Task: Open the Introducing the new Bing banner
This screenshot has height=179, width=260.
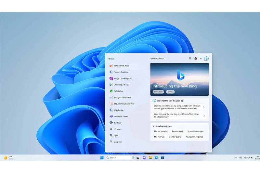Action: click(x=179, y=79)
